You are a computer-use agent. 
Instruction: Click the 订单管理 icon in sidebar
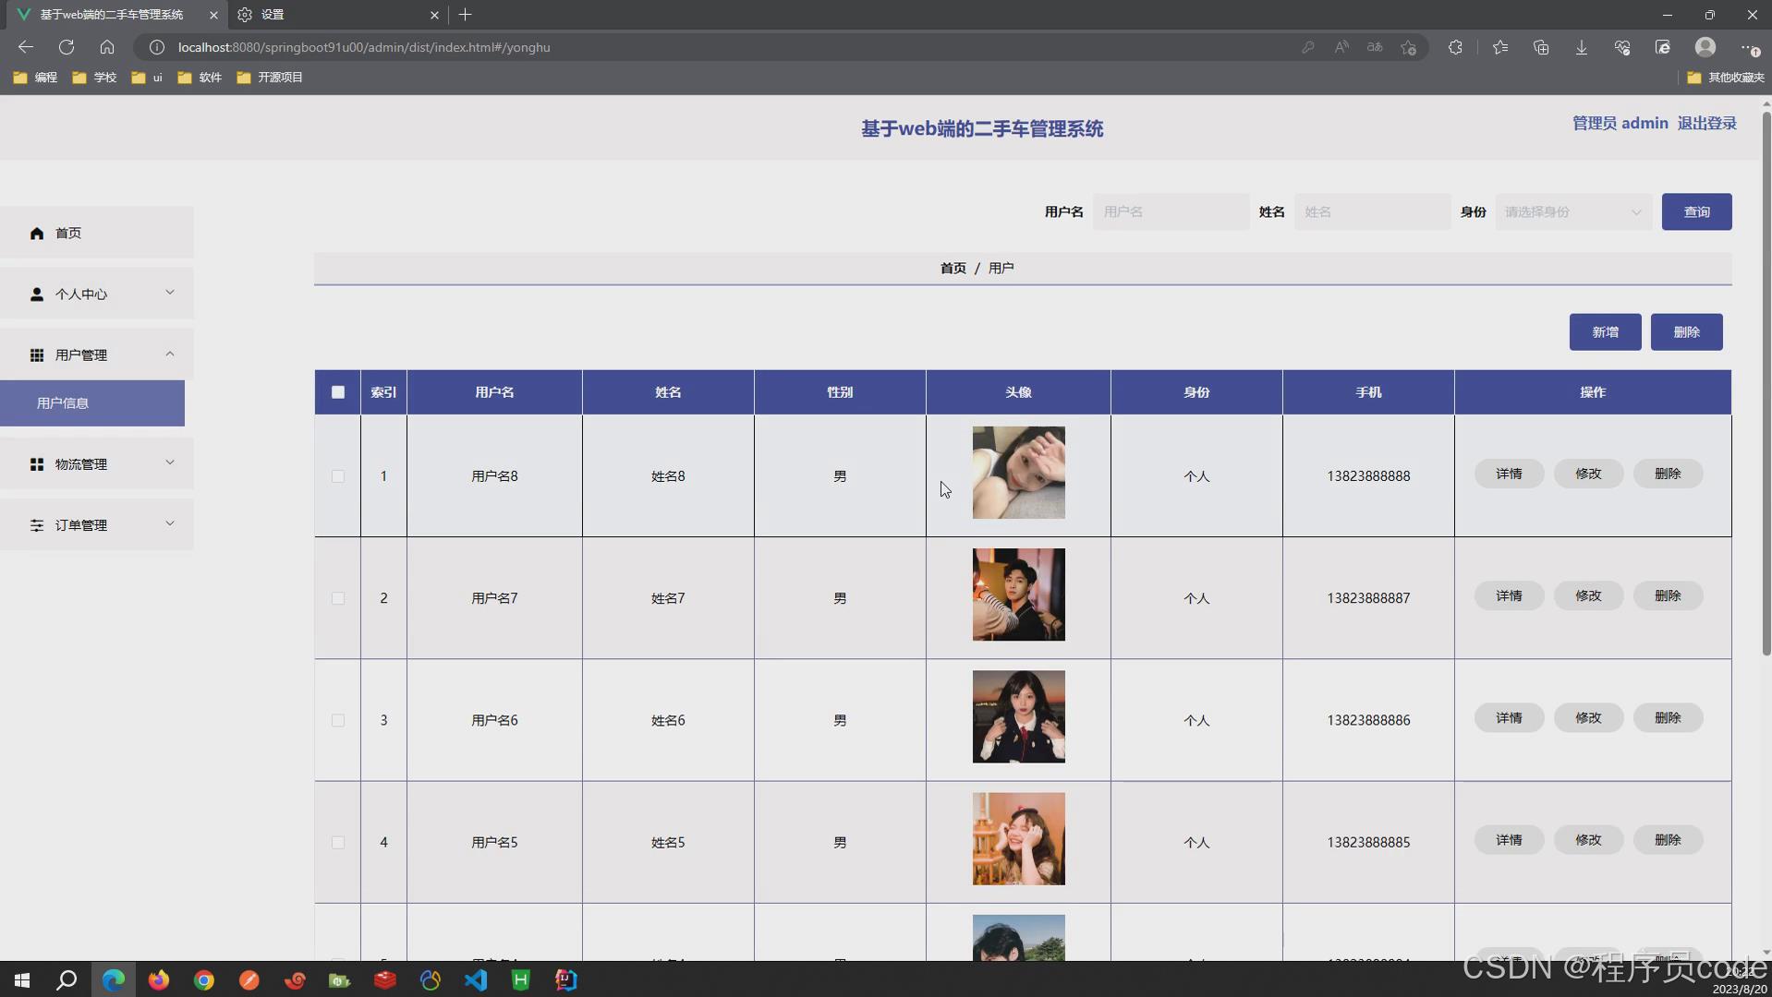37,524
